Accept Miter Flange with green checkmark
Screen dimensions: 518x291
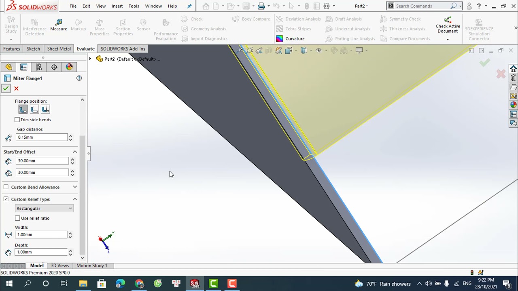(6, 89)
